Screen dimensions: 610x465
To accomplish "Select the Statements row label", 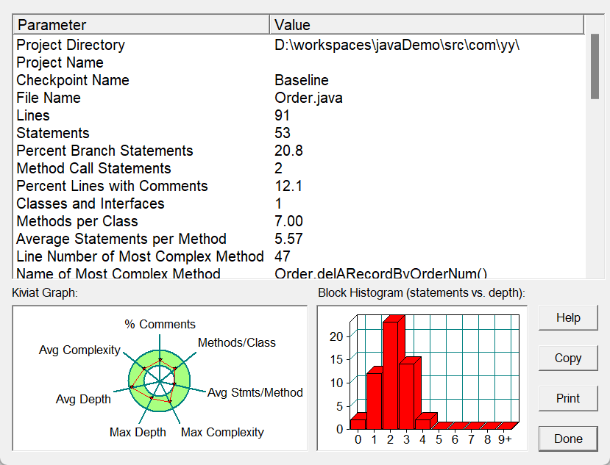I will (x=53, y=133).
